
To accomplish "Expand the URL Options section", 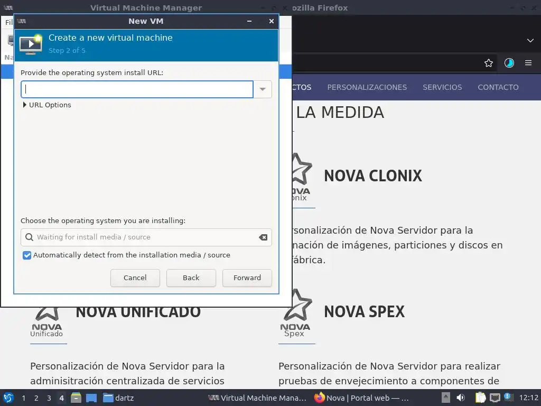I will click(47, 105).
